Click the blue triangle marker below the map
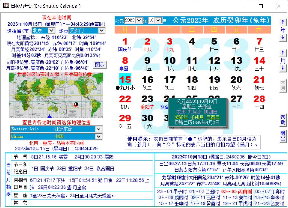 [x=49, y=116]
